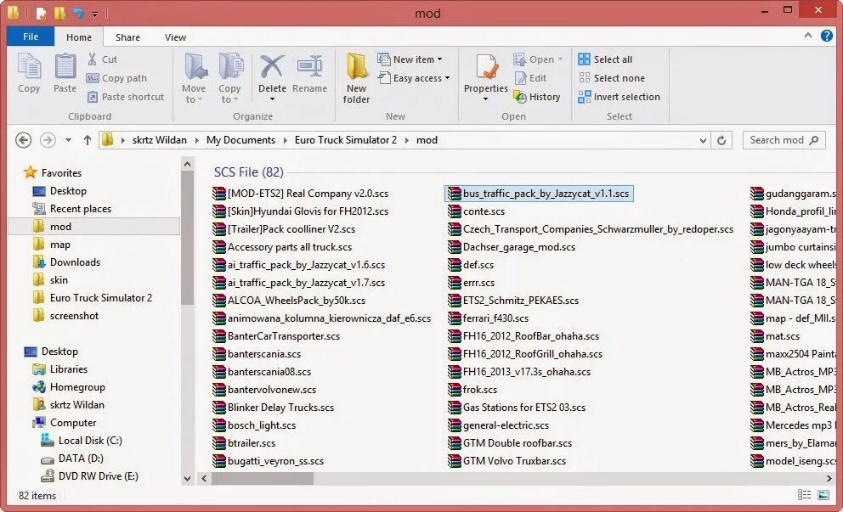Open Customize Quick Access Toolbar arrow
Viewport: 843px width, 512px height.
(94, 14)
